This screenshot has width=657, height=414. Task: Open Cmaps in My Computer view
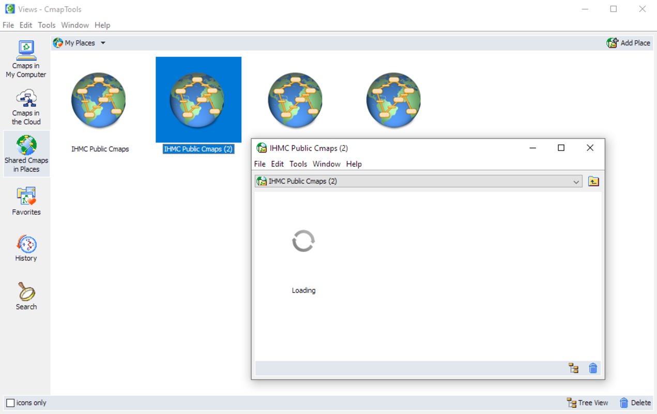coord(26,60)
